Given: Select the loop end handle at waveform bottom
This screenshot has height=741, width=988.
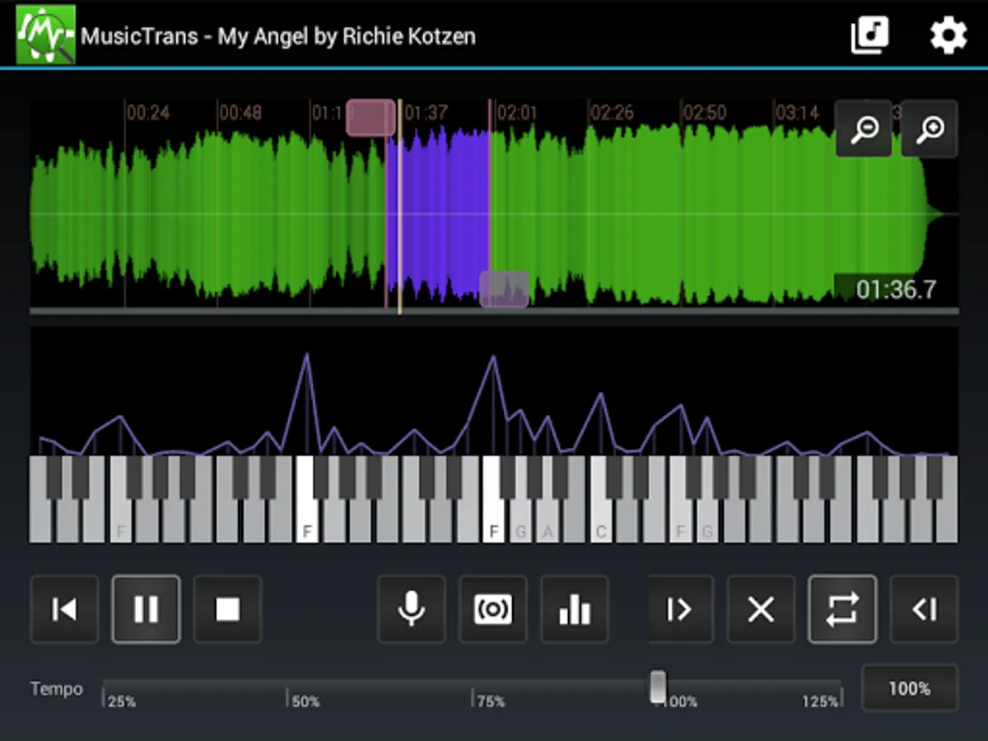Looking at the screenshot, I should 504,289.
